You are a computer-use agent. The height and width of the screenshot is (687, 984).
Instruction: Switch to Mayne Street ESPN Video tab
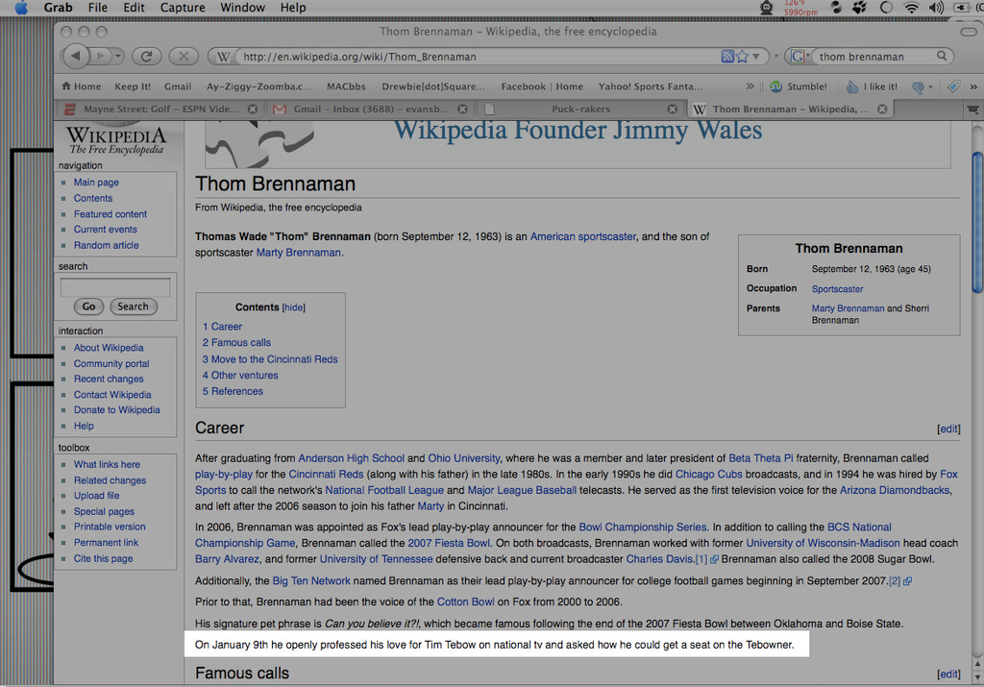coord(160,110)
